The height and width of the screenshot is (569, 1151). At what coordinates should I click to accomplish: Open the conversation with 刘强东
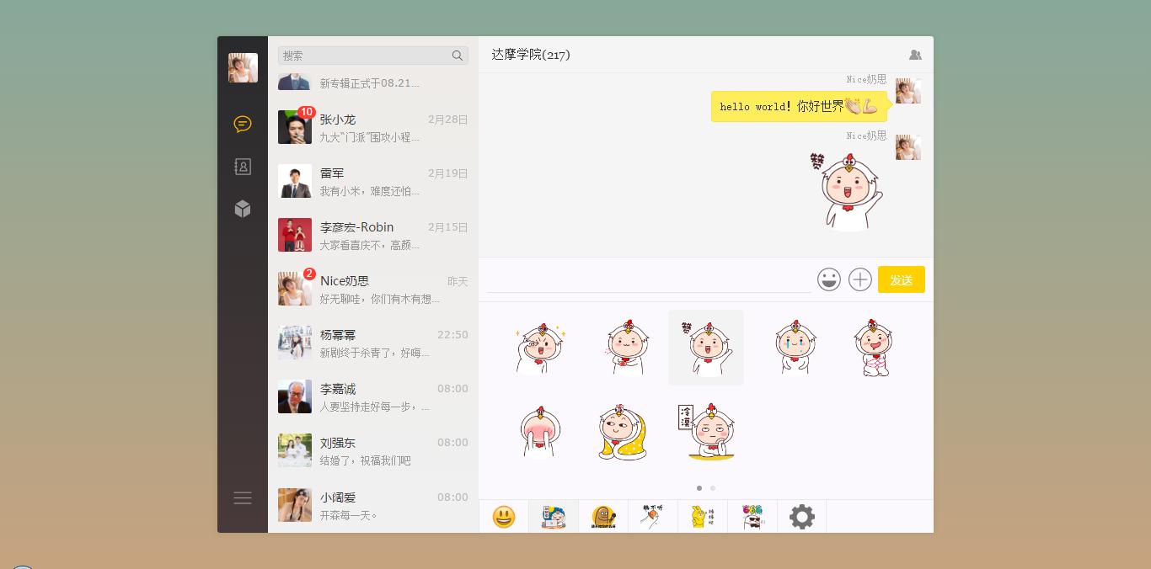click(373, 451)
